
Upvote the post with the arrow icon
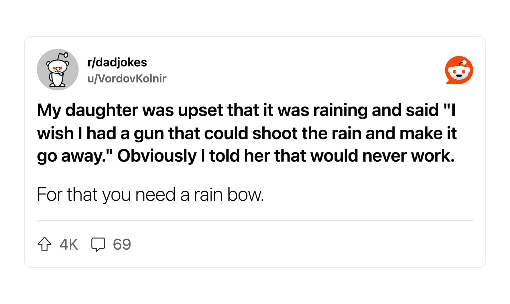(x=44, y=244)
